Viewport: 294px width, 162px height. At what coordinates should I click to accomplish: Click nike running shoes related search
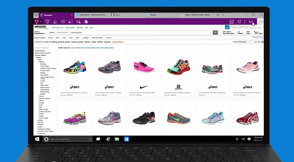coord(108,48)
